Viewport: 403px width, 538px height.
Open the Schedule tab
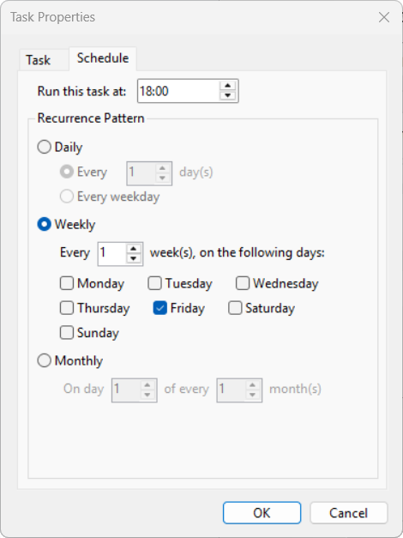pos(103,58)
